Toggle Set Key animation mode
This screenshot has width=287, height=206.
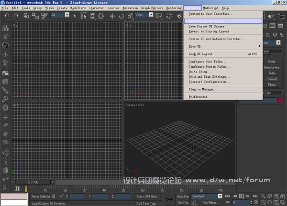[x=183, y=203]
